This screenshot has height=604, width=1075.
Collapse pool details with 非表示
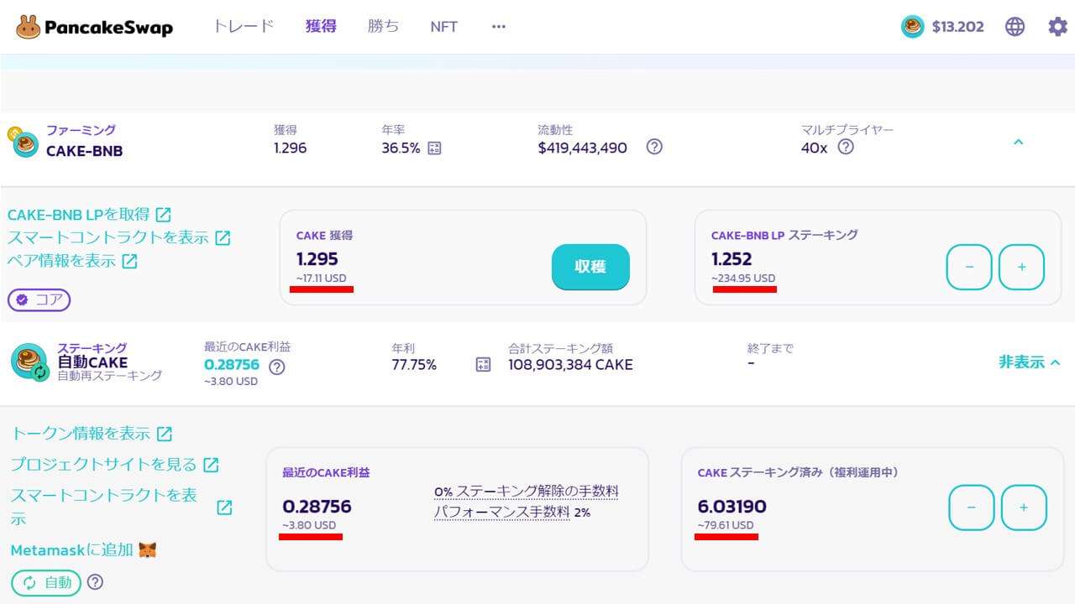(1029, 362)
